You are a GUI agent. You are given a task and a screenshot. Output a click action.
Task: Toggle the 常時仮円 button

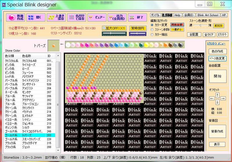point(138,28)
